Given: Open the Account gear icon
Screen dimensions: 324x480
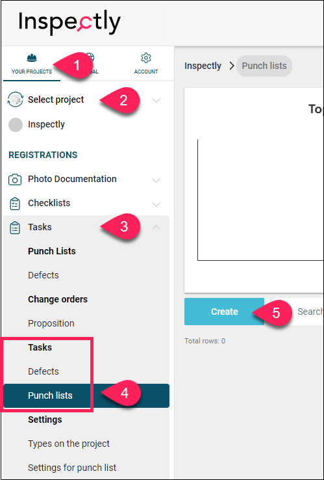Looking at the screenshot, I should click(146, 57).
